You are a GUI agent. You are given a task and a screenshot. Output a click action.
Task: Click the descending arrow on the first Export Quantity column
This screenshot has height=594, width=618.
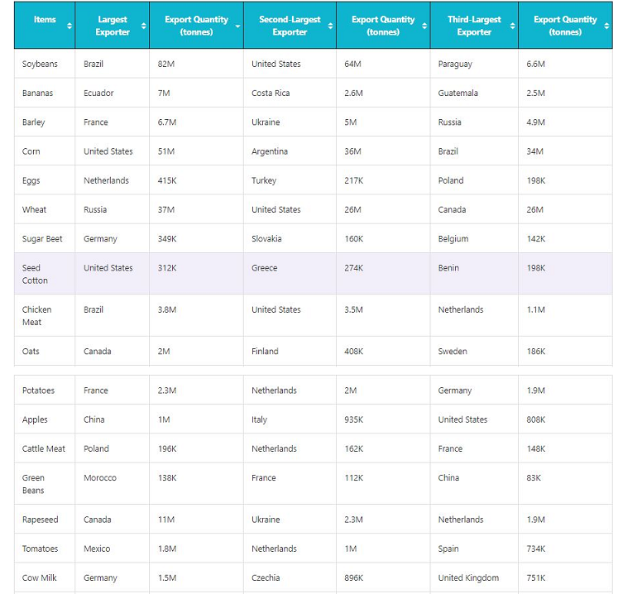pyautogui.click(x=237, y=26)
